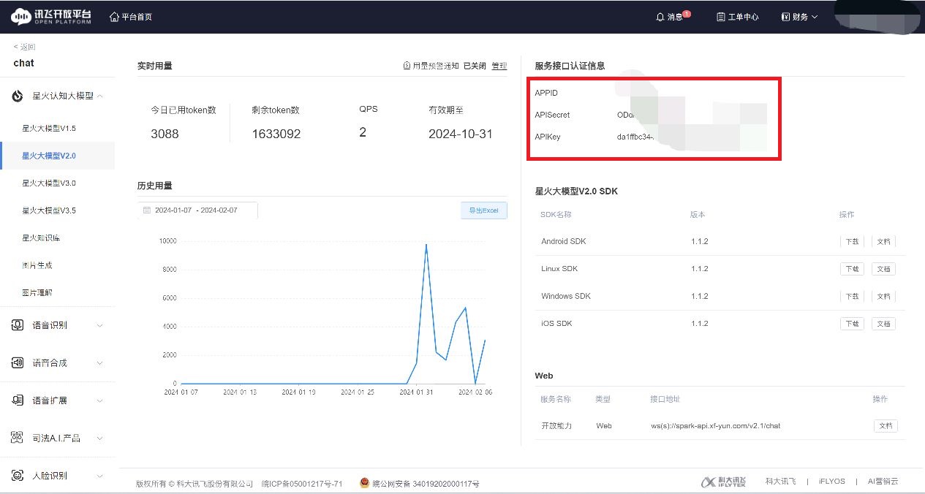925x494 pixels.
Task: Download the iOS SDK
Action: point(852,324)
